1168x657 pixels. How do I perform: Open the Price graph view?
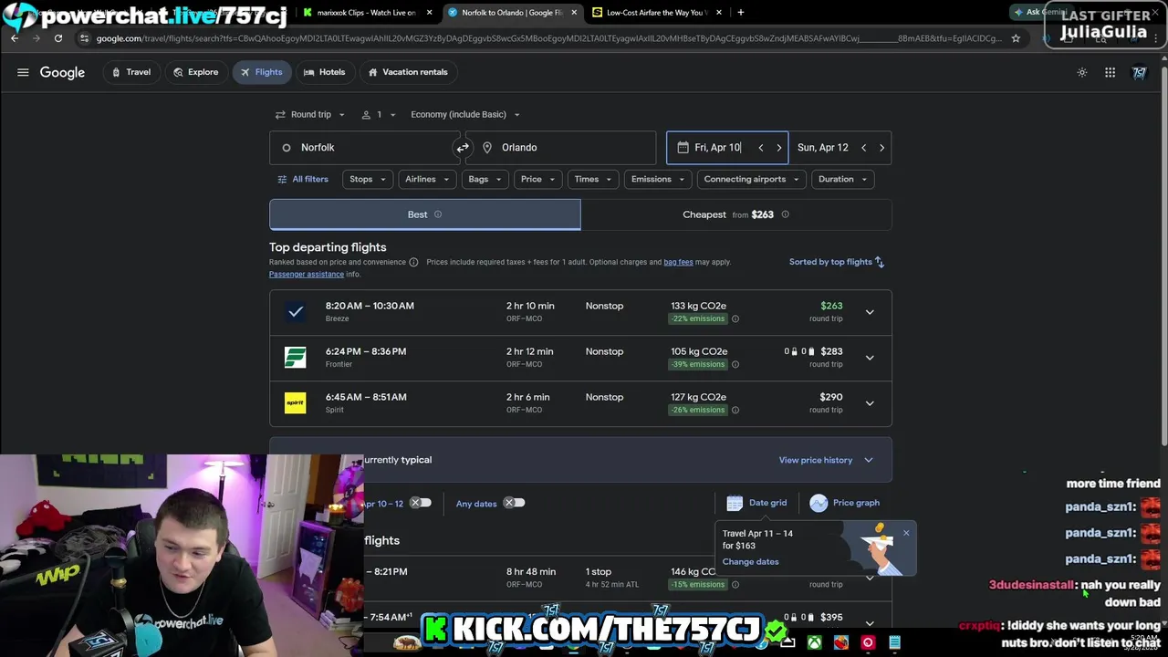pyautogui.click(x=845, y=503)
